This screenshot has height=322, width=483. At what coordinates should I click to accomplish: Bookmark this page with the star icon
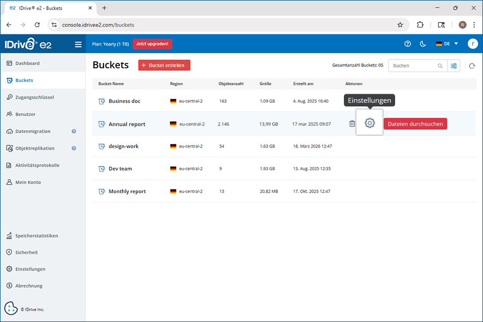pos(400,25)
